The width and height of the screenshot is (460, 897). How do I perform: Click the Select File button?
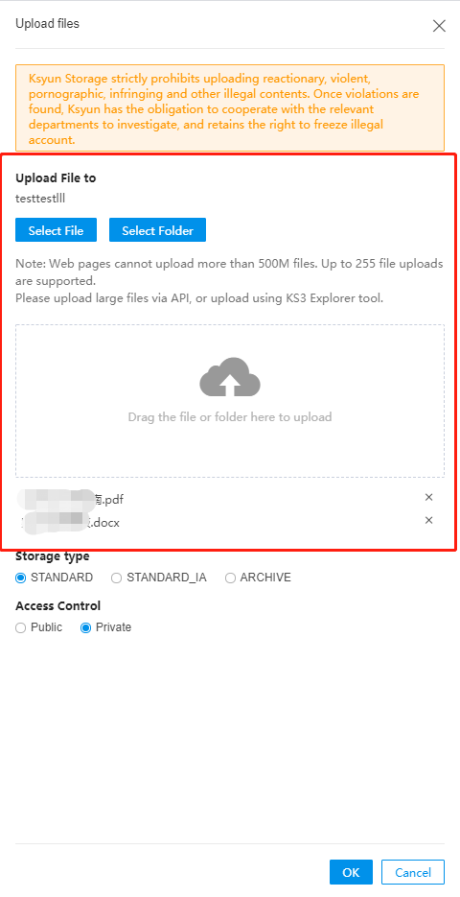(56, 230)
